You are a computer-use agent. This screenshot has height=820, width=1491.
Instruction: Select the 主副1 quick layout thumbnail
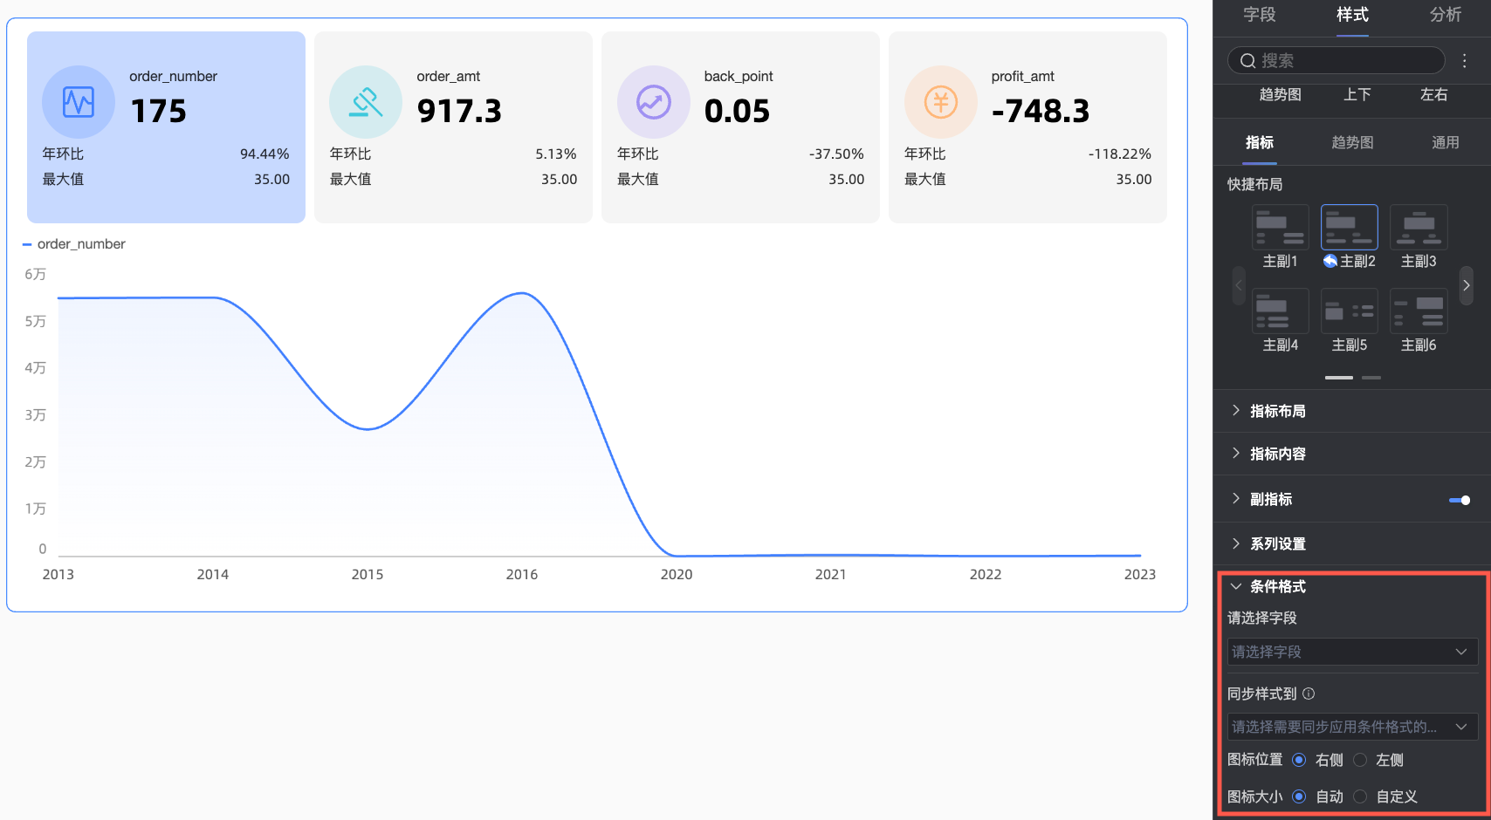pos(1280,228)
